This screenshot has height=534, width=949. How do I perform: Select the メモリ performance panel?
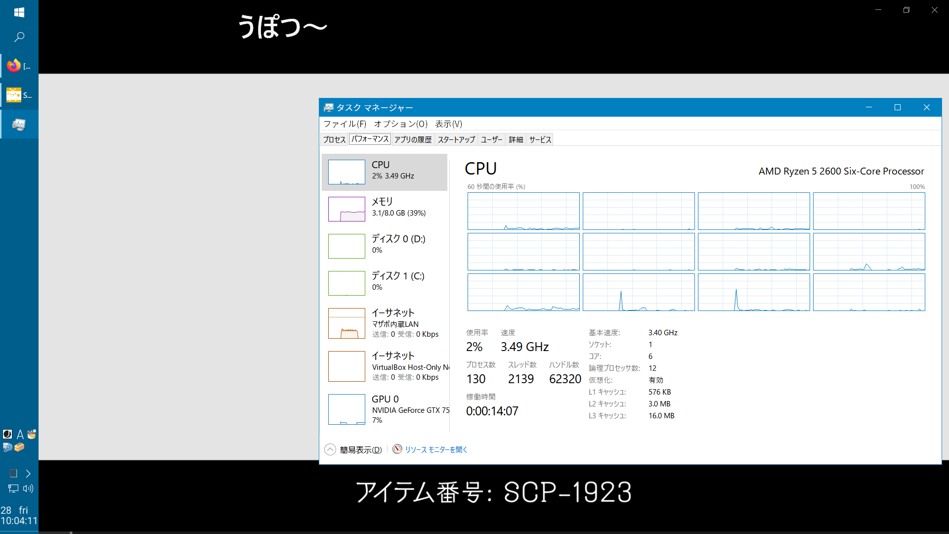pyautogui.click(x=386, y=208)
